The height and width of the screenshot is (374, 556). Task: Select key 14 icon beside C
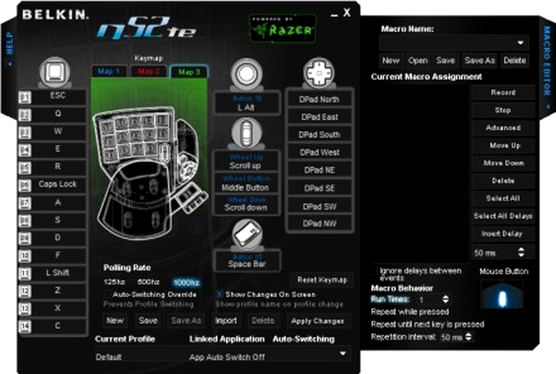[24, 327]
